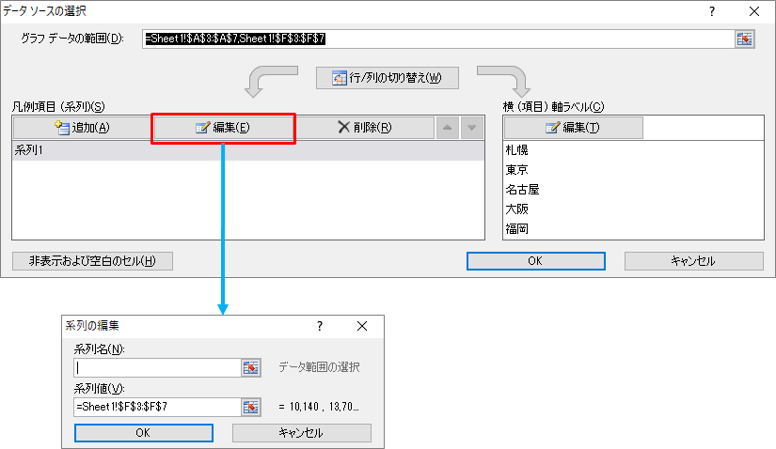This screenshot has width=776, height=449.
Task: Click 非表示および空白のセル button
Action: 92,261
